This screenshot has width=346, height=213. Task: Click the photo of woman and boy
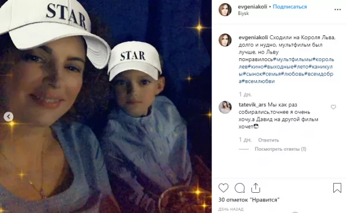point(106,106)
